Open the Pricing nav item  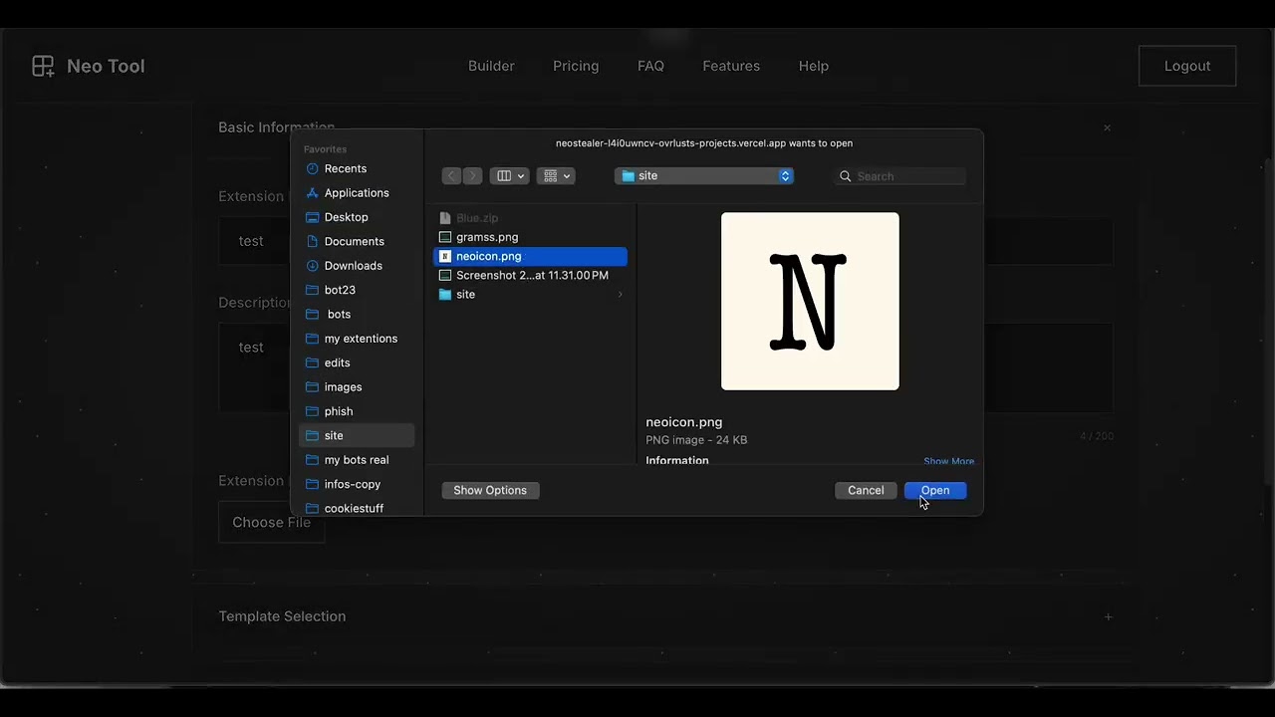pos(576,67)
